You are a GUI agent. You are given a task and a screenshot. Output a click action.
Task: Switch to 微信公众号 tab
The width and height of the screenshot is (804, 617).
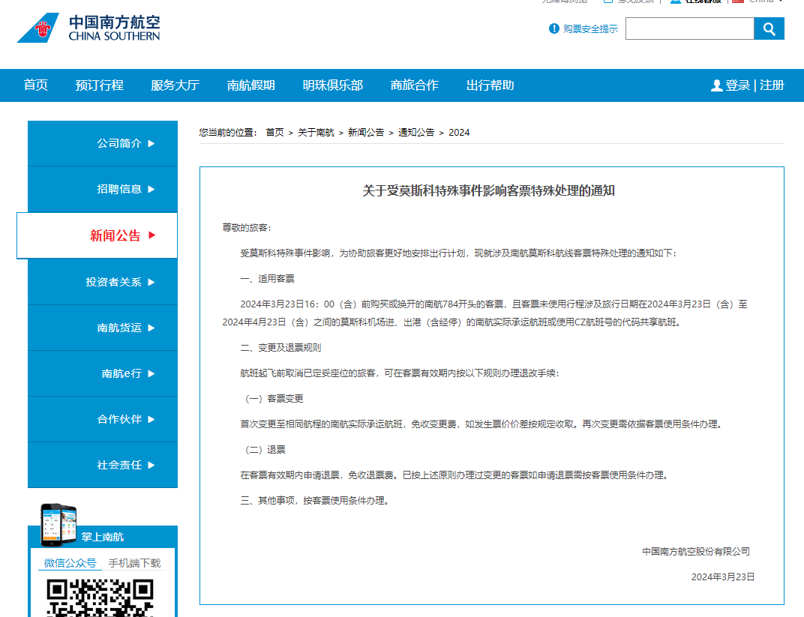[70, 563]
